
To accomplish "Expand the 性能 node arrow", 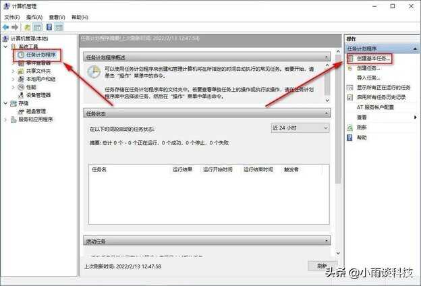I will pos(13,87).
